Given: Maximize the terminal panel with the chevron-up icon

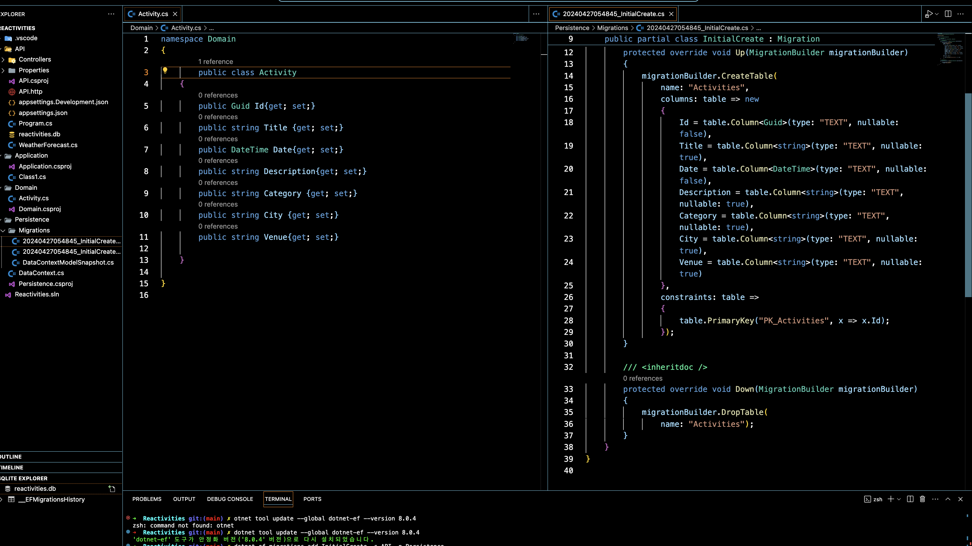Looking at the screenshot, I should pyautogui.click(x=948, y=499).
